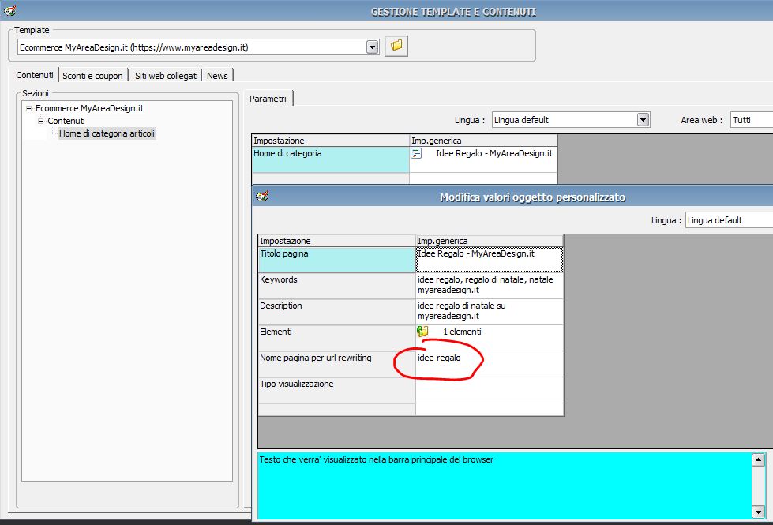Select the Titolo pagina setting row
Viewport: 773px width, 525px height.
pos(337,260)
